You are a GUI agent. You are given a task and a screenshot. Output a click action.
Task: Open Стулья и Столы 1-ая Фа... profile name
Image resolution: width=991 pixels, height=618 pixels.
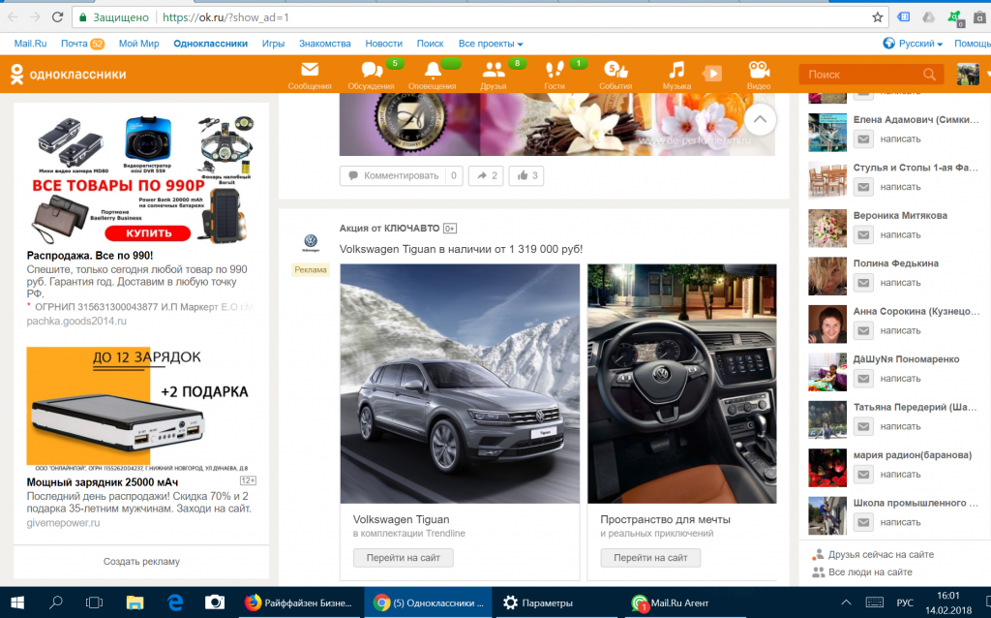coord(916,168)
